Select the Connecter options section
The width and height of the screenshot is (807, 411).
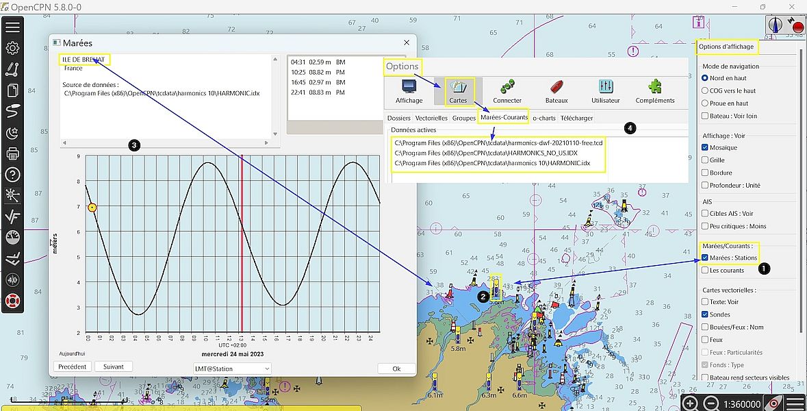click(507, 92)
